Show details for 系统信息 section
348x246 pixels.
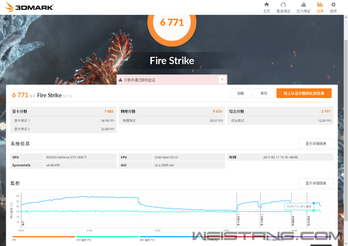(x=316, y=144)
